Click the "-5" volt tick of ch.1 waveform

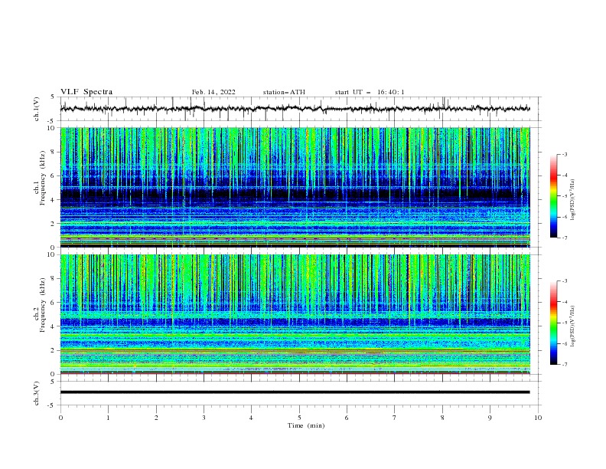[52, 121]
